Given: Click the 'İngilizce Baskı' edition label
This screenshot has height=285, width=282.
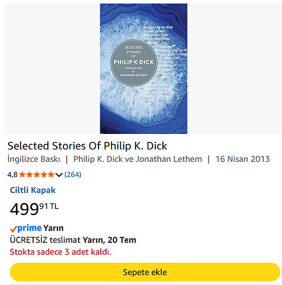Looking at the screenshot, I should click(x=34, y=159).
